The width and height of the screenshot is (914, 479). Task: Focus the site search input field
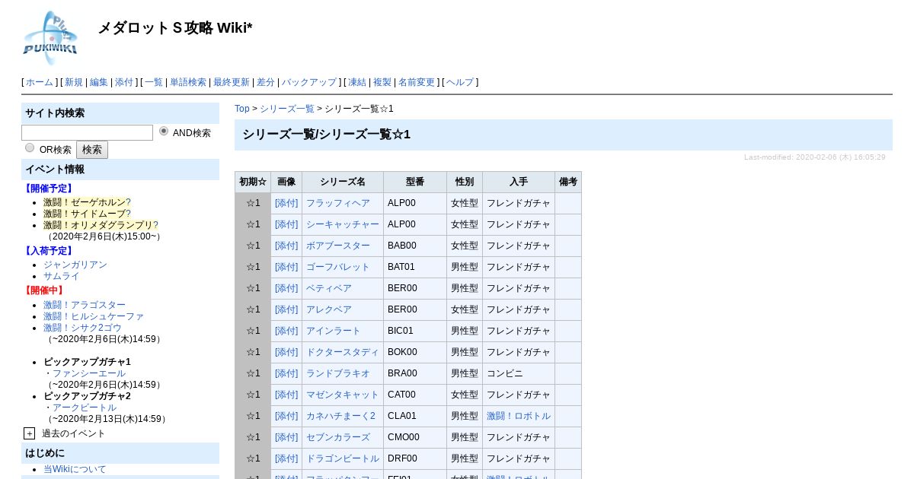(87, 133)
